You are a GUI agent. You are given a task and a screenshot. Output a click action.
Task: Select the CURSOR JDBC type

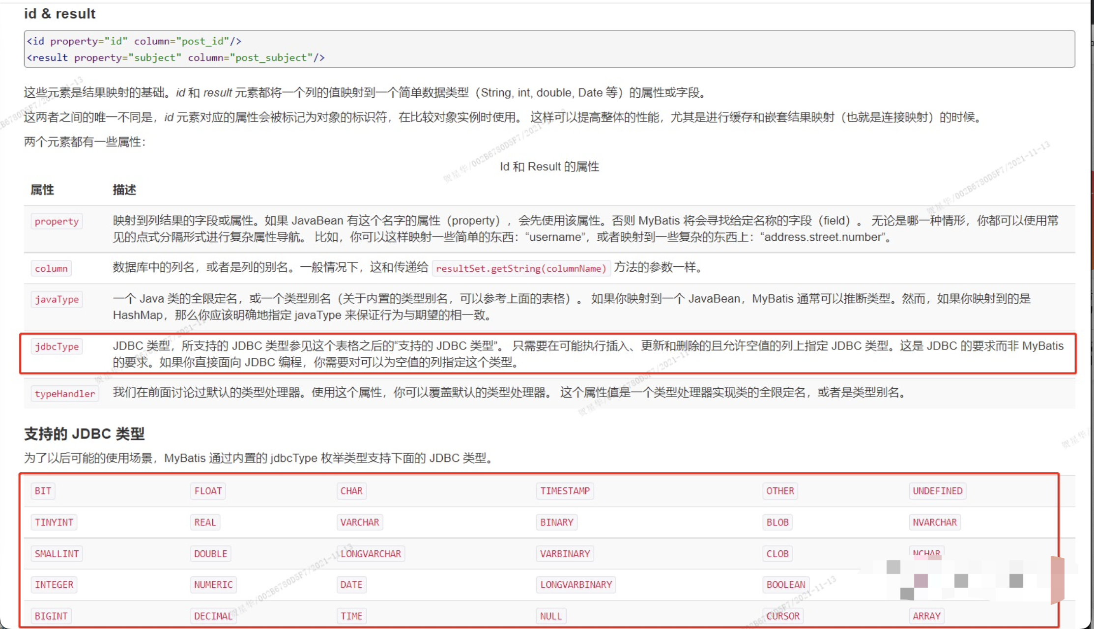click(x=782, y=616)
